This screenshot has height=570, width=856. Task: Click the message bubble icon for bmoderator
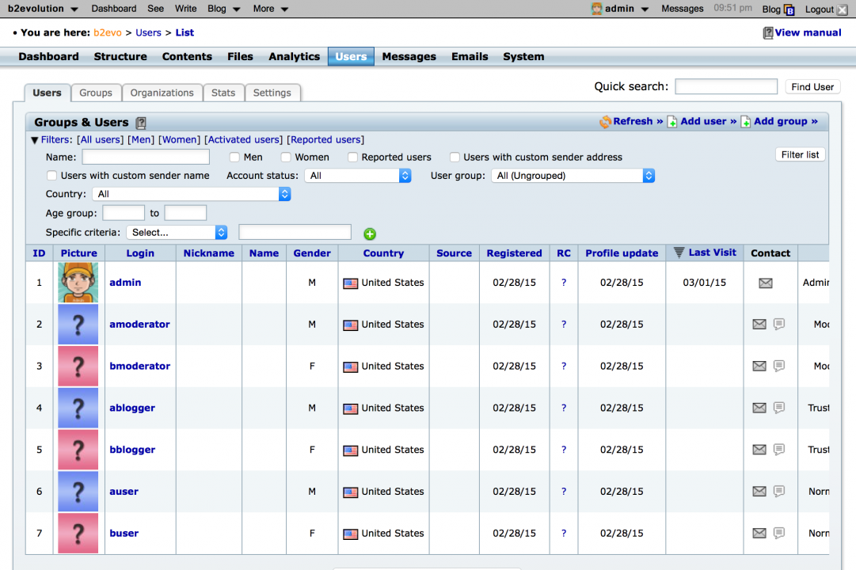click(x=779, y=366)
